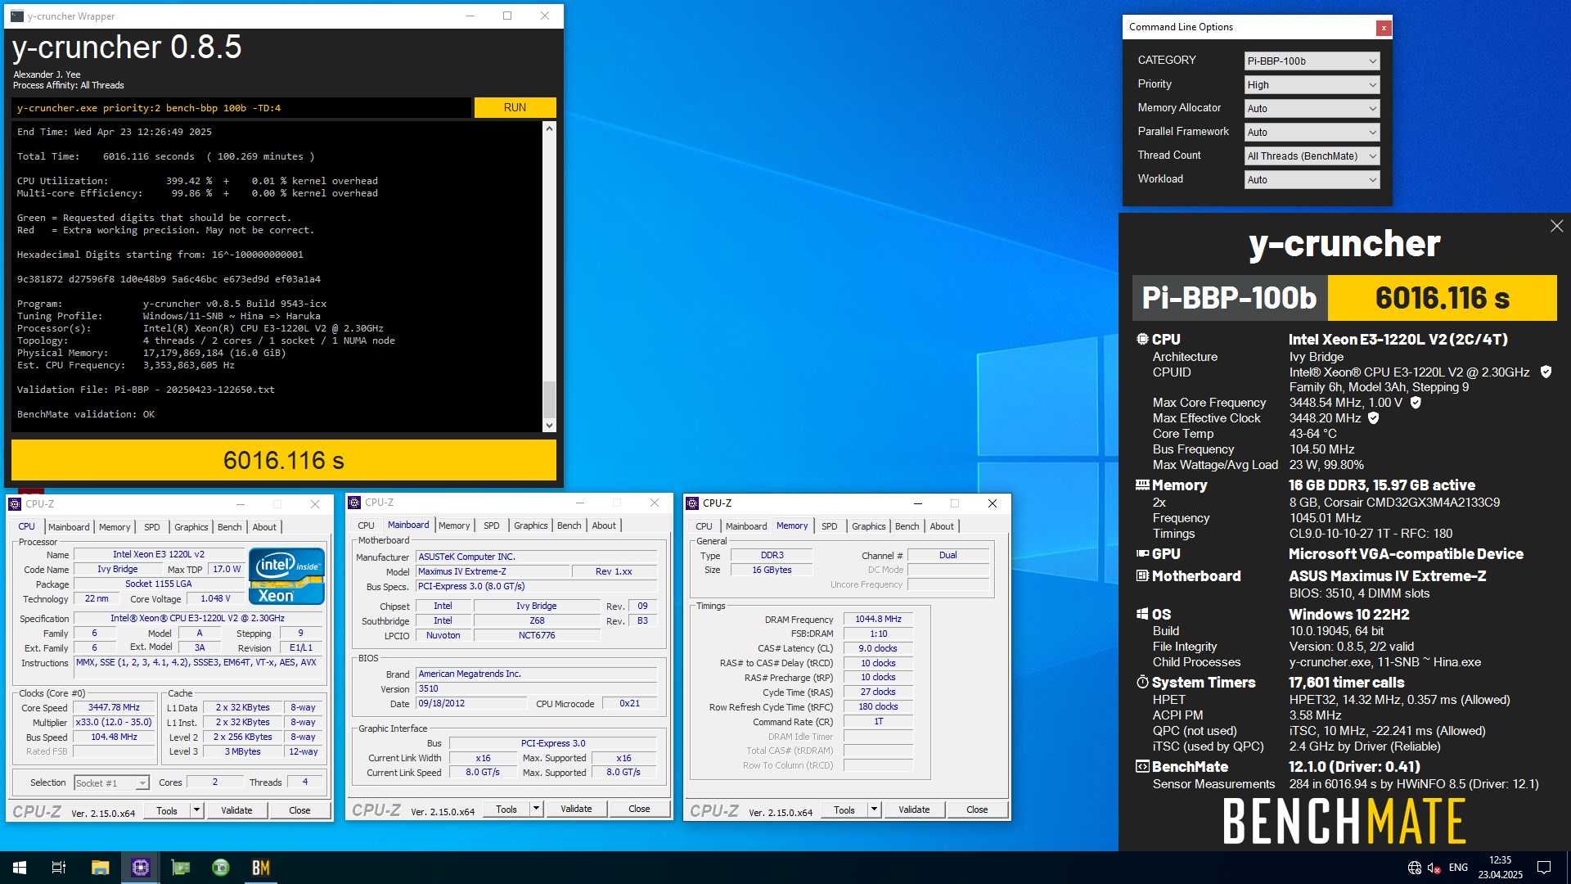Click shield icon next to Max Core Frequency
Screen dimensions: 1571x884
1416,403
